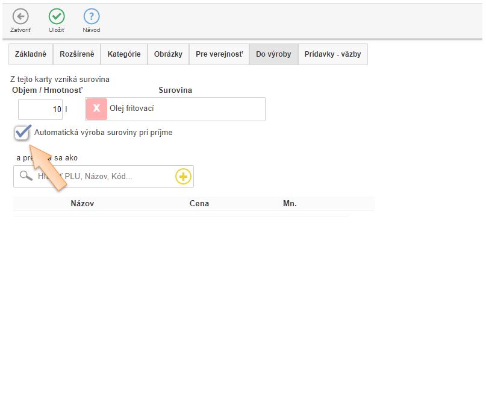
Task: Switch to the Základné tab
Action: (31, 54)
